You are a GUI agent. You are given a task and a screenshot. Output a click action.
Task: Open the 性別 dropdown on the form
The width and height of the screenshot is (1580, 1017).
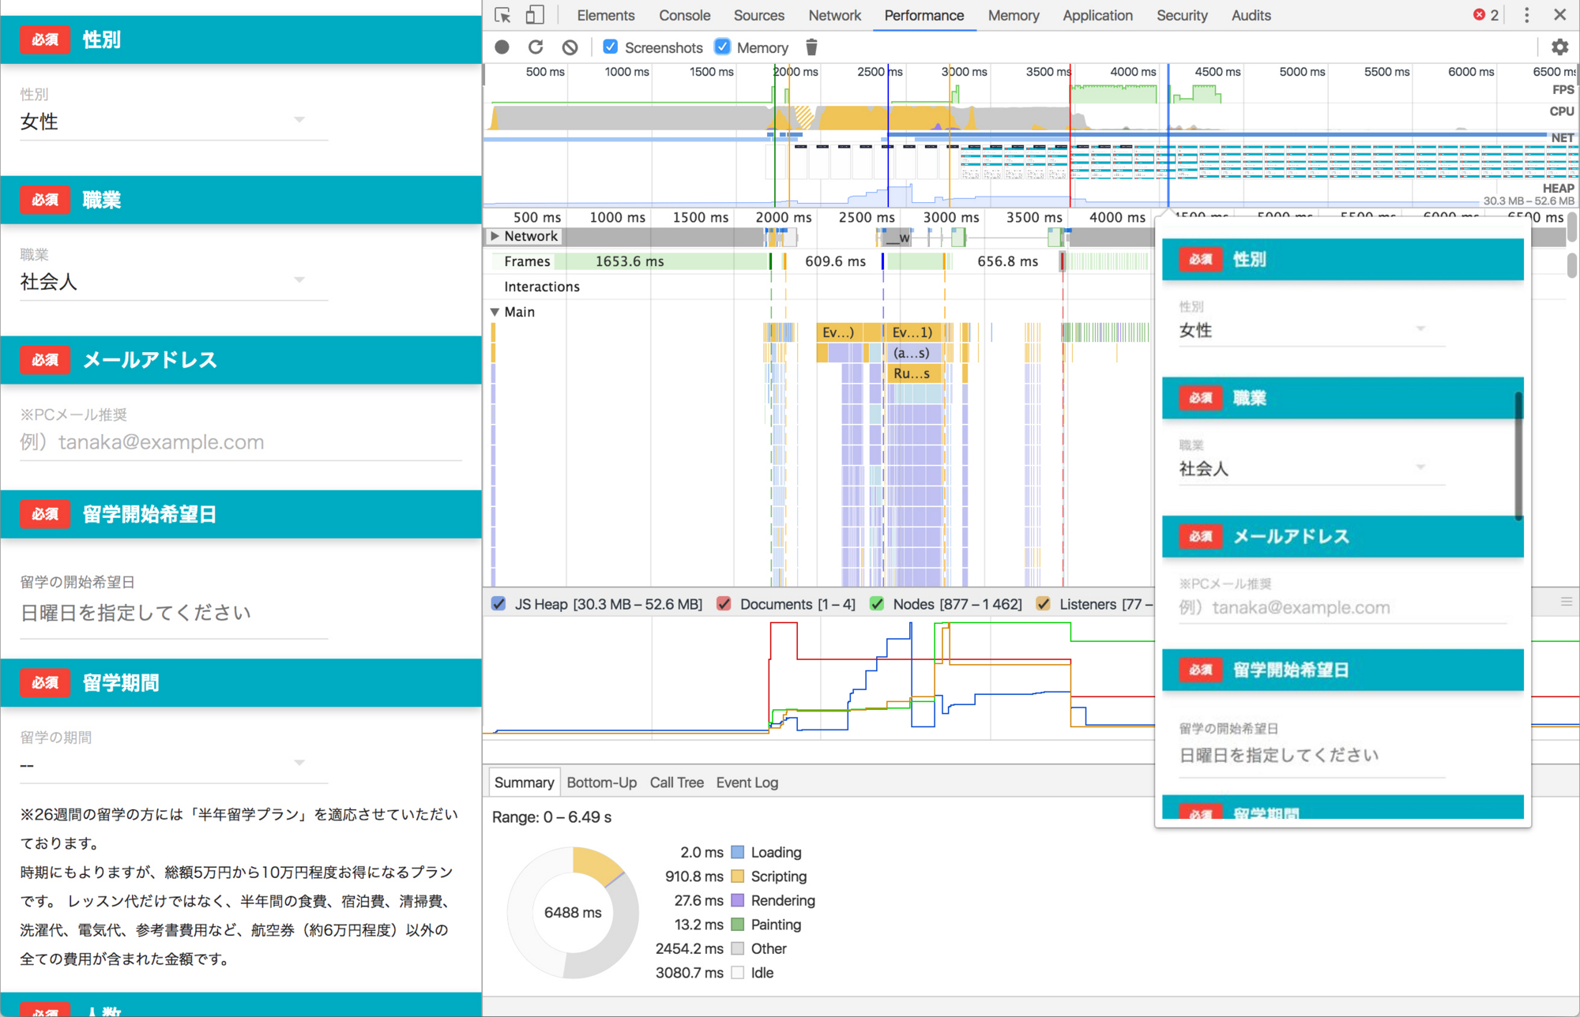click(174, 122)
